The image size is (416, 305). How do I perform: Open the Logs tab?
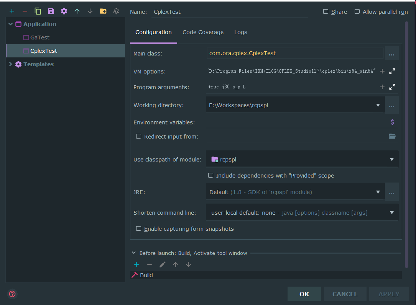click(x=241, y=32)
